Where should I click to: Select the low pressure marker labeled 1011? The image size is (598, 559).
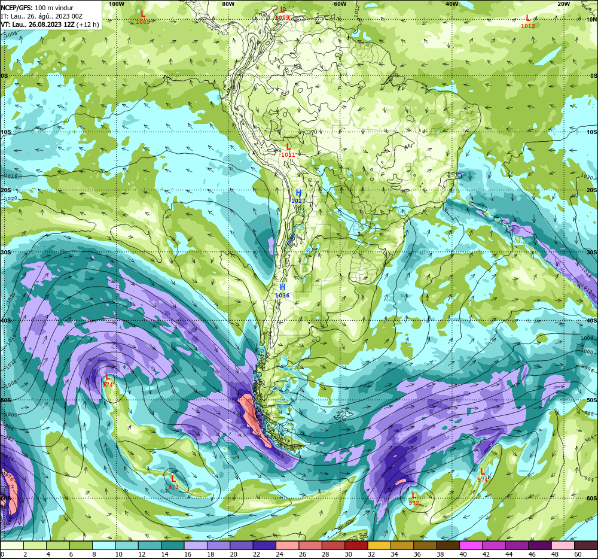pos(288,150)
